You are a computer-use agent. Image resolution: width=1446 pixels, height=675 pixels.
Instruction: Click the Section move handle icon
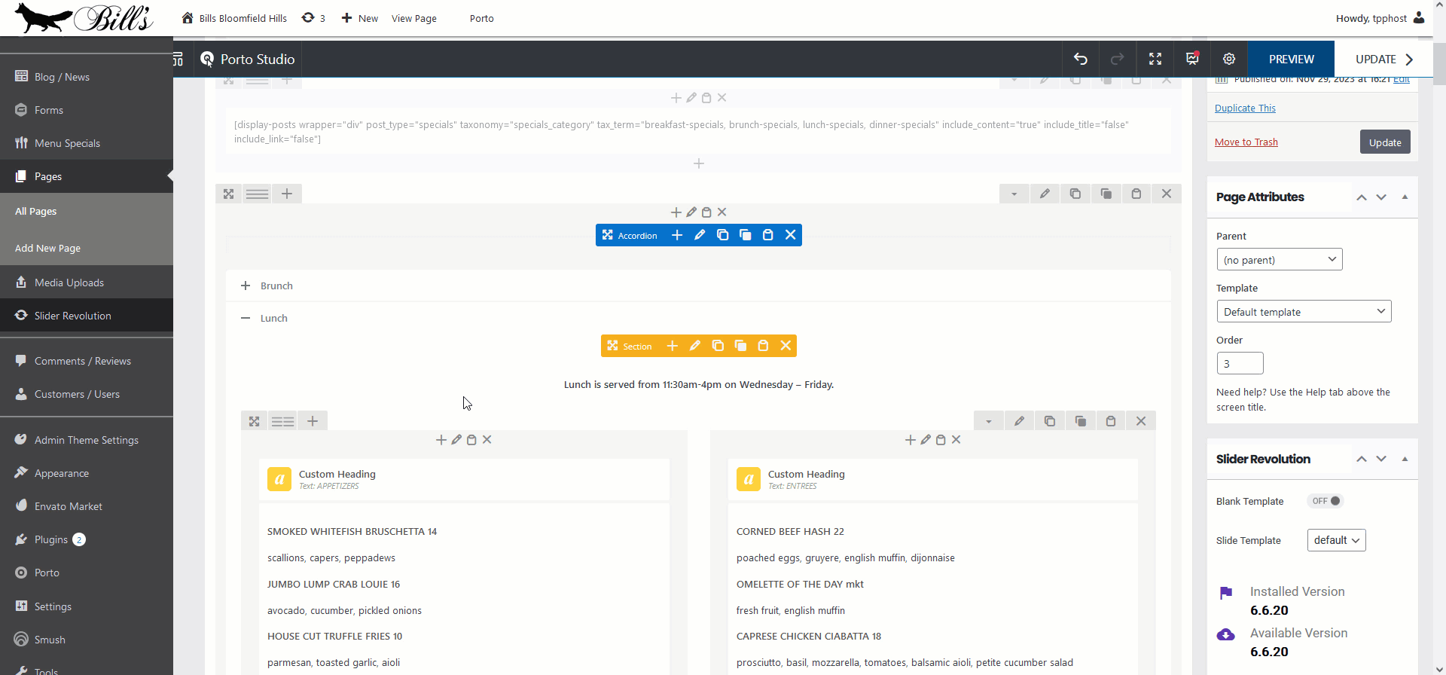pos(612,346)
